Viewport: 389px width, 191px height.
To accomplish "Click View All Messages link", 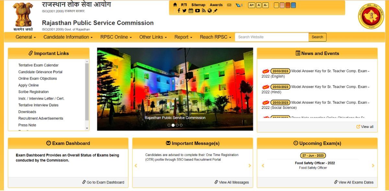I will (231, 182).
